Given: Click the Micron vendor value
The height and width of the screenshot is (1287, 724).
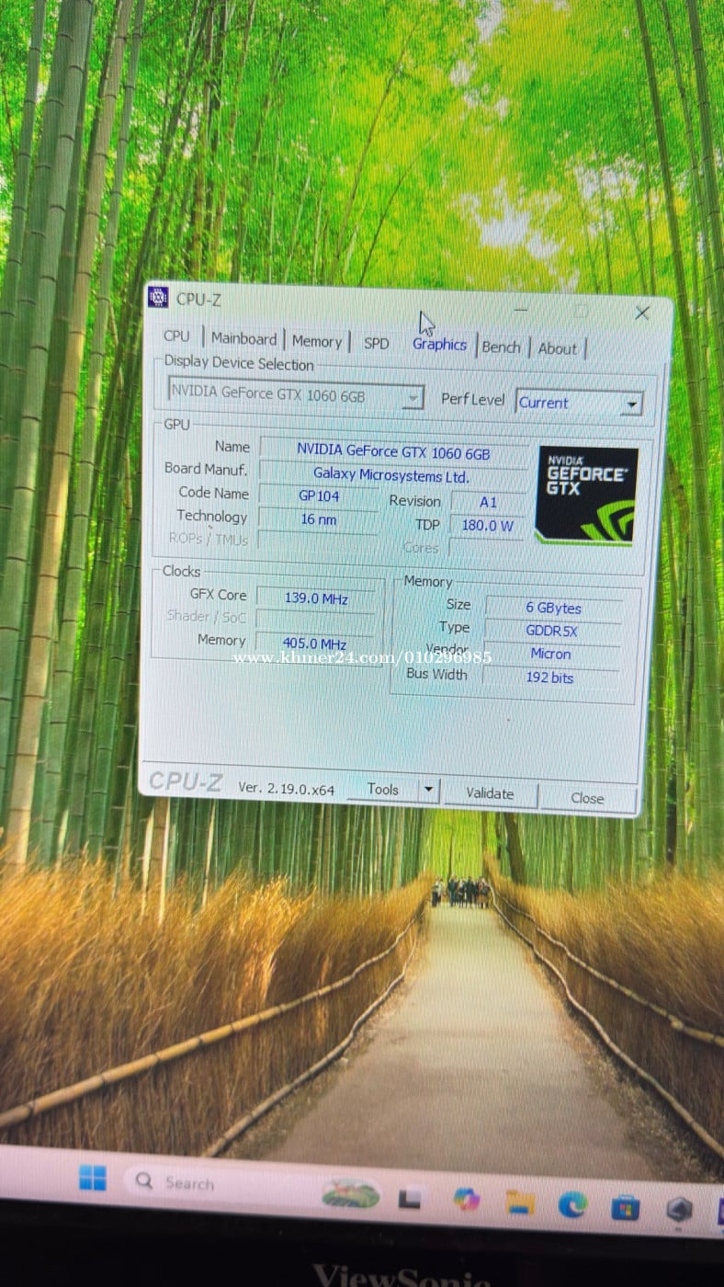Looking at the screenshot, I should 550,654.
